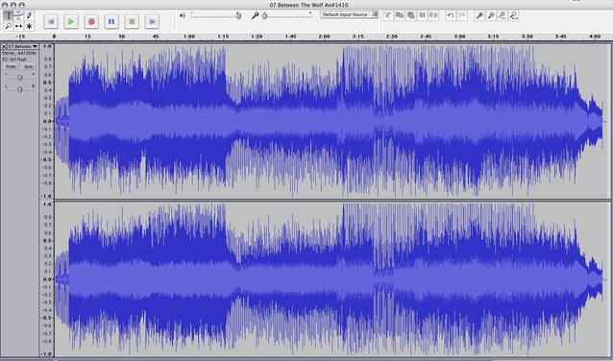613x361 pixels.
Task: Click the 3:00 mark on timeline ruler
Action: tap(459, 36)
